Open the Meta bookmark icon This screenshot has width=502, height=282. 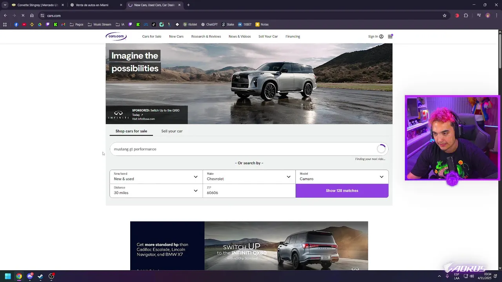(146, 24)
